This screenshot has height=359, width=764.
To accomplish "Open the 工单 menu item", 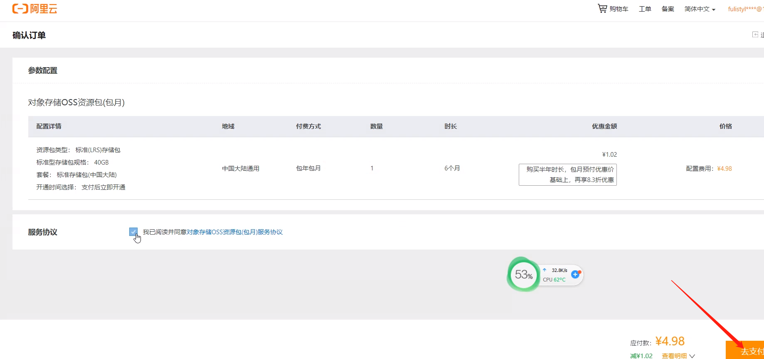I will (645, 9).
